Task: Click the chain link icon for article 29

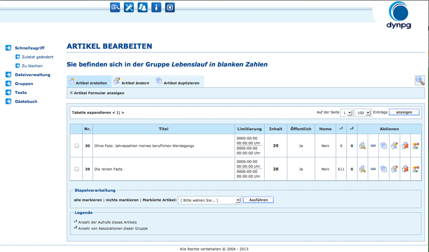Action: point(373,169)
